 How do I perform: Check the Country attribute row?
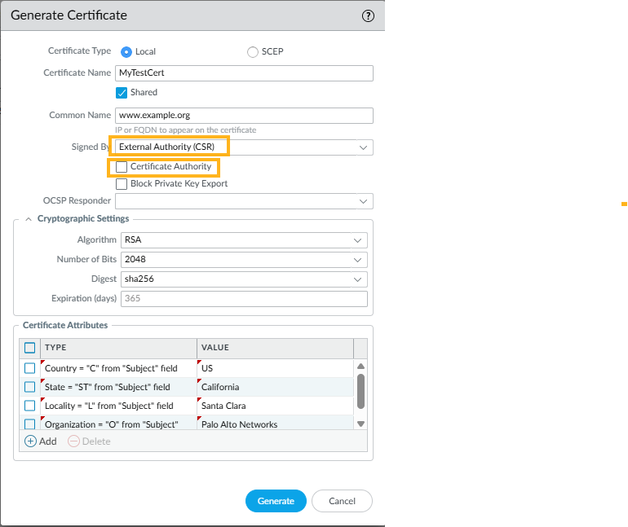(30, 368)
